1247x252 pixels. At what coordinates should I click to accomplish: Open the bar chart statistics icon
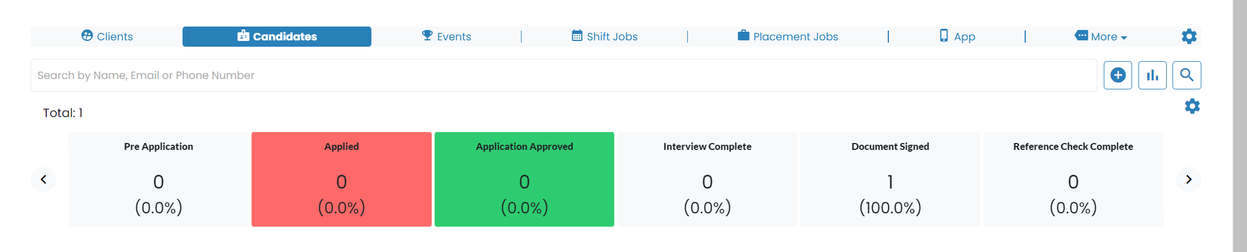1152,75
